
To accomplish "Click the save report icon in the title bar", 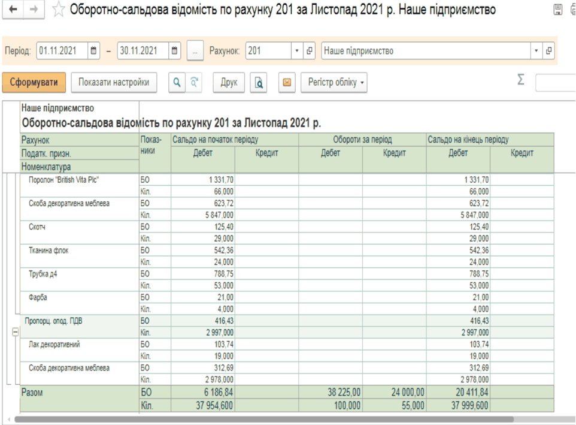I will tap(557, 10).
